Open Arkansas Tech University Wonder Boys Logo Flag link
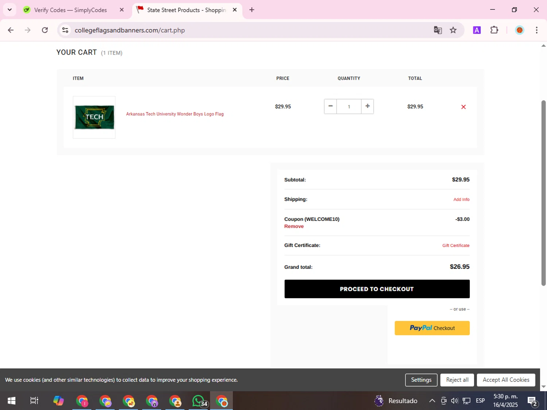The width and height of the screenshot is (547, 410). [x=175, y=114]
